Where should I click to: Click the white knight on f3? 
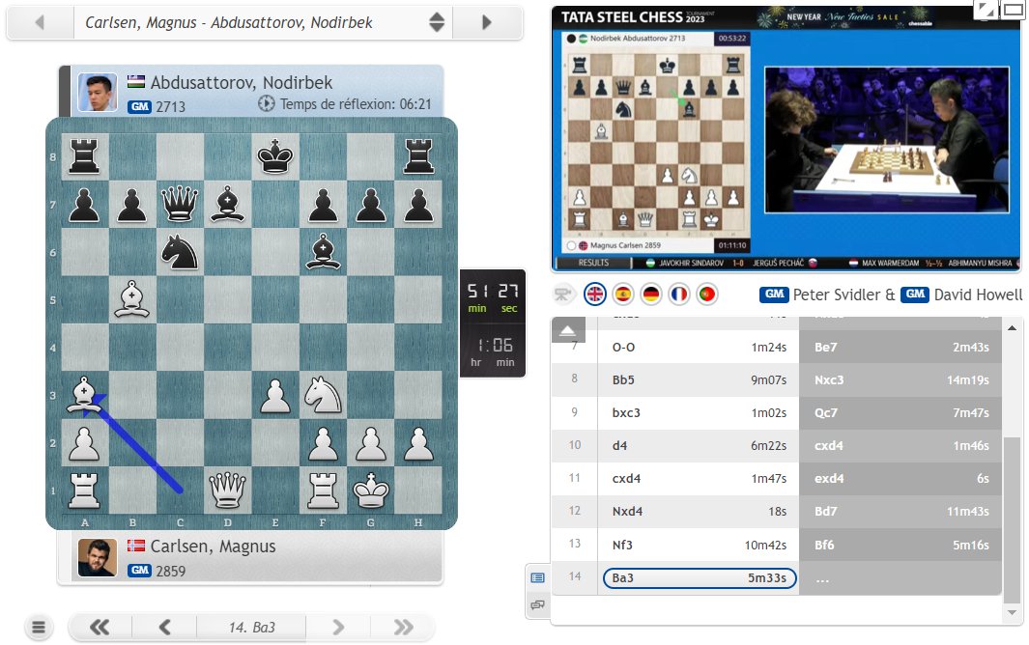pyautogui.click(x=323, y=396)
